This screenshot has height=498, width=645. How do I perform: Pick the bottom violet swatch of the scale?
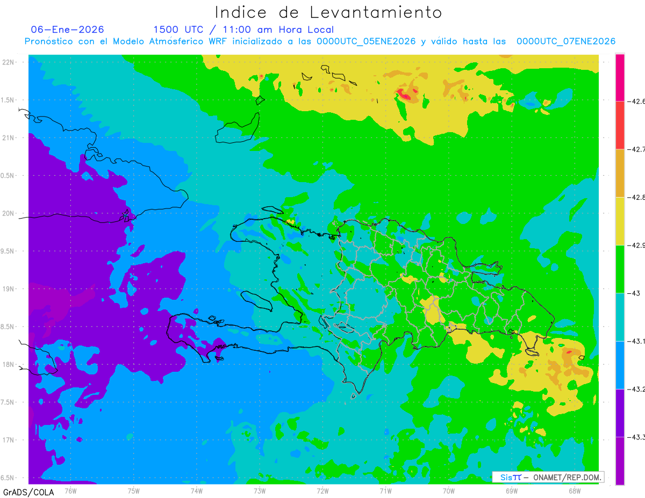pyautogui.click(x=620, y=461)
